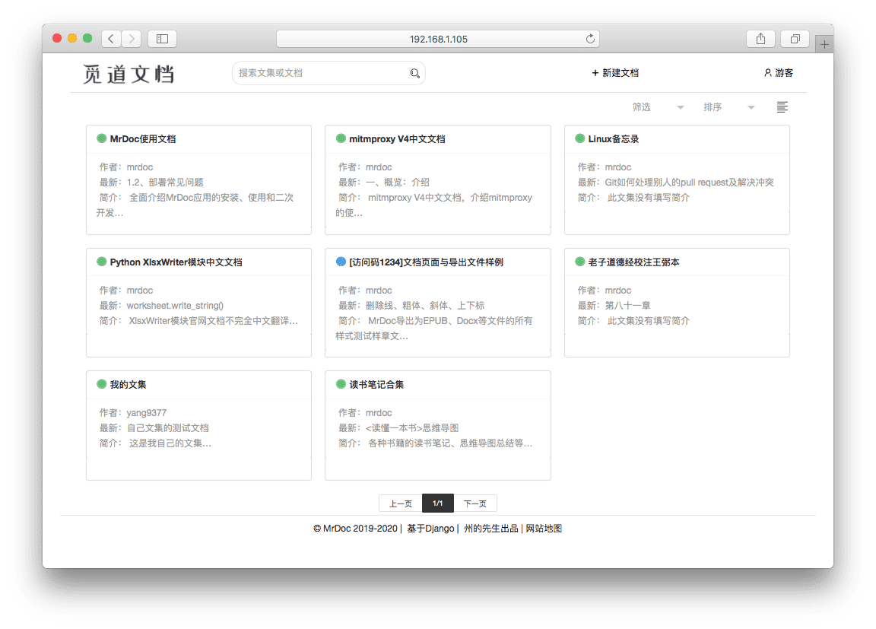The image size is (876, 629).
Task: Open latest doc 1.2、部署常见问题
Action: pyautogui.click(x=165, y=182)
